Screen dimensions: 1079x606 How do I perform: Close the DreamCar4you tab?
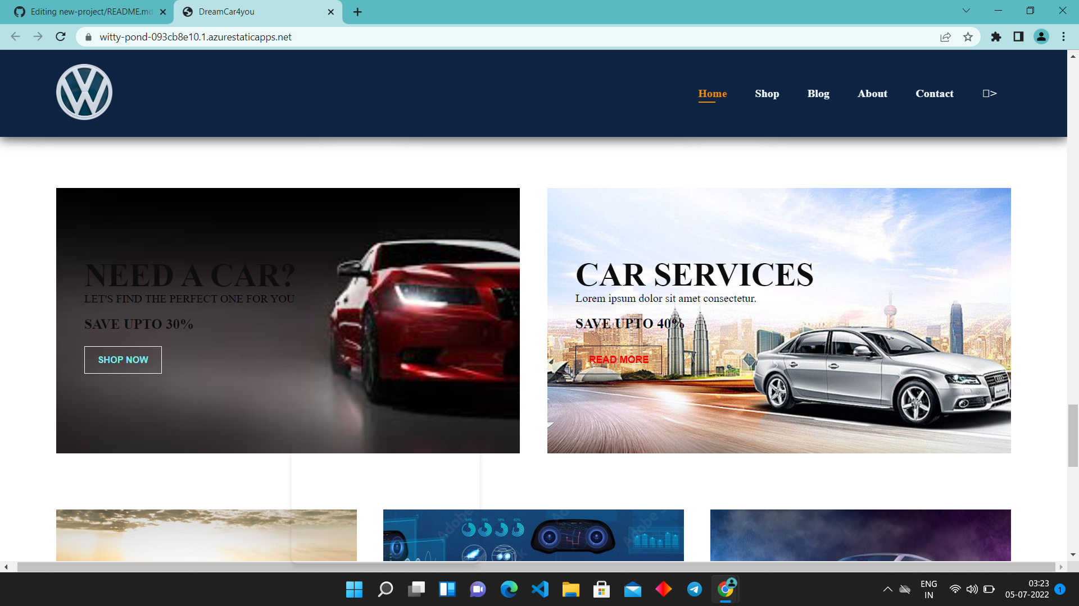pyautogui.click(x=331, y=12)
